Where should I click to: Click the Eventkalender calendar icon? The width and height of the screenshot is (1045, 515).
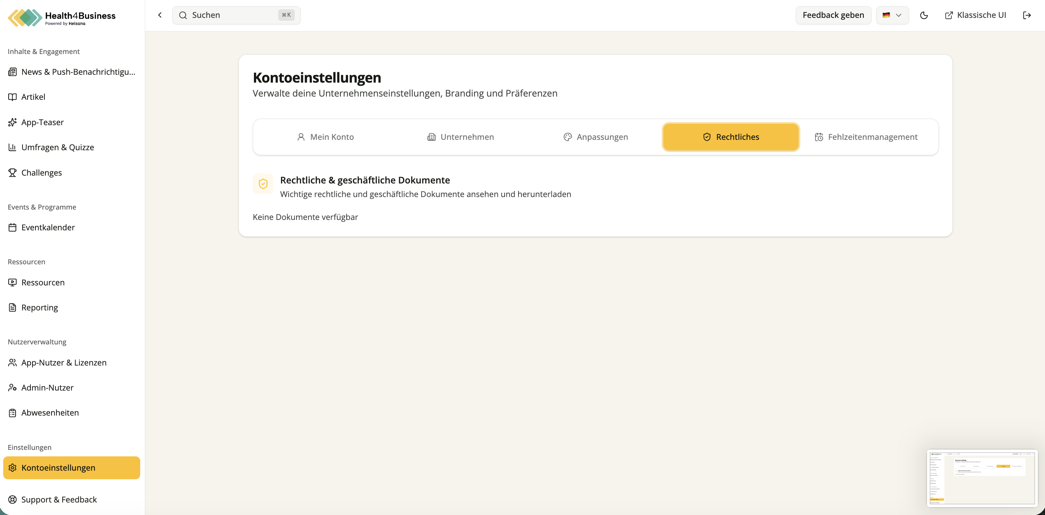tap(13, 227)
